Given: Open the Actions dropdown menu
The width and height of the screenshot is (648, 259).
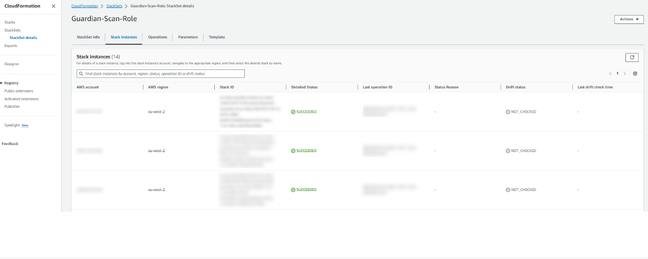Looking at the screenshot, I should point(629,19).
